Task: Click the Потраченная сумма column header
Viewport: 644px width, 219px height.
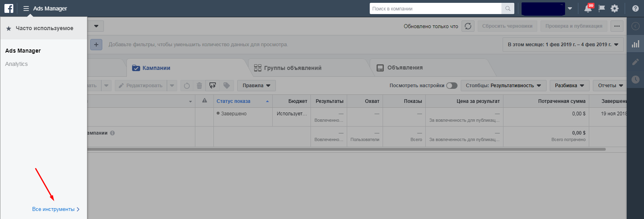Action: [x=546, y=101]
